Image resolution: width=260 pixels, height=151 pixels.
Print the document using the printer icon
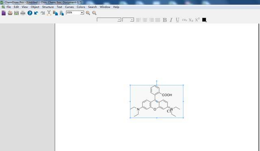pyautogui.click(x=23, y=13)
